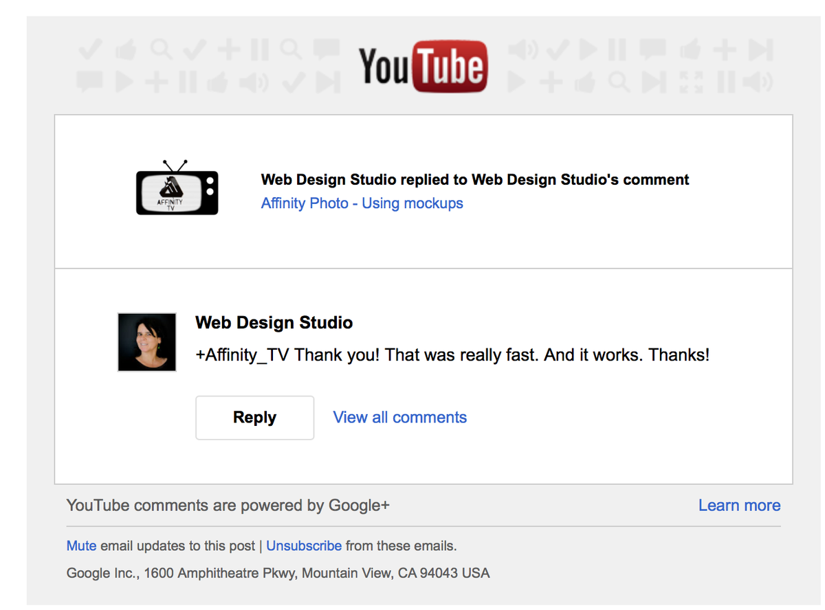Image resolution: width=825 pixels, height=610 pixels.
Task: Click the Google Inc. address line
Action: coord(278,573)
